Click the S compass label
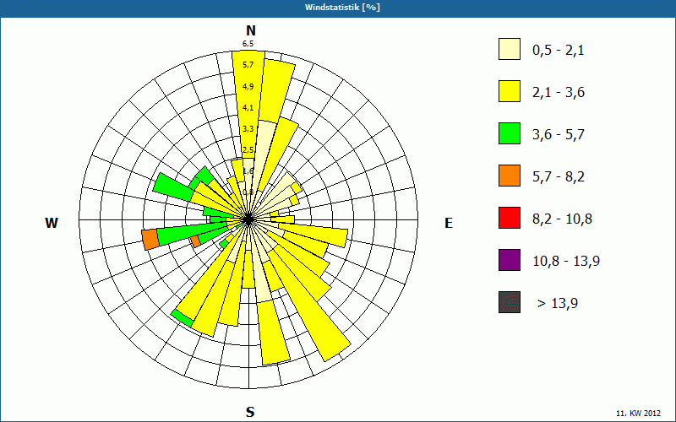This screenshot has width=676, height=422. (x=250, y=412)
